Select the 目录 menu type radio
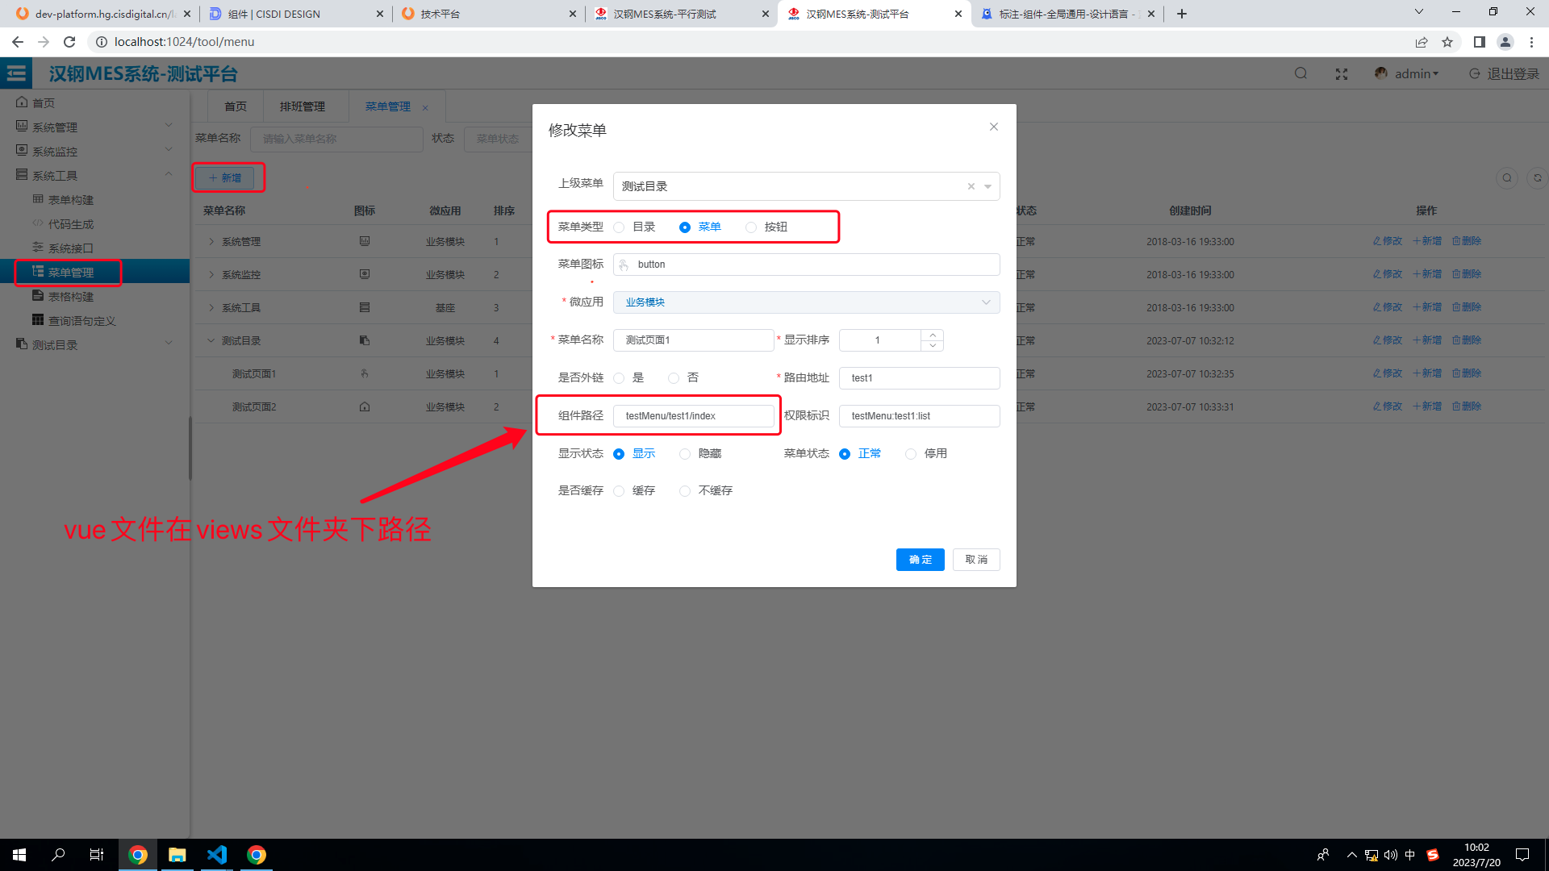Image resolution: width=1549 pixels, height=871 pixels. [620, 227]
